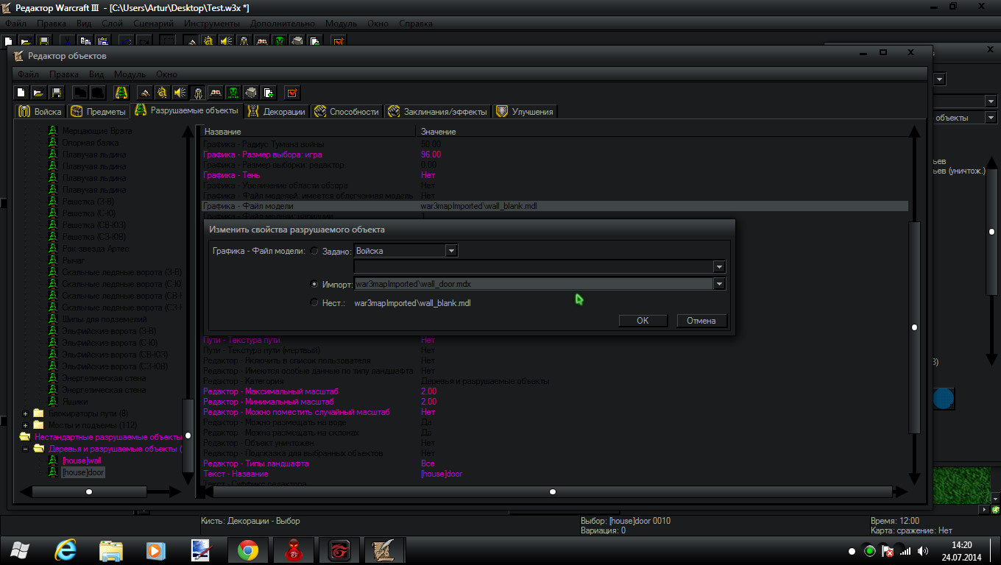Click Copy object icon in Object Editor toolbar
The height and width of the screenshot is (565, 1001).
(x=79, y=93)
